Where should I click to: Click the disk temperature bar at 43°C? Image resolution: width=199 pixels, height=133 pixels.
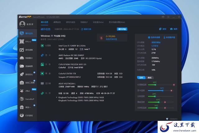pos(161,102)
